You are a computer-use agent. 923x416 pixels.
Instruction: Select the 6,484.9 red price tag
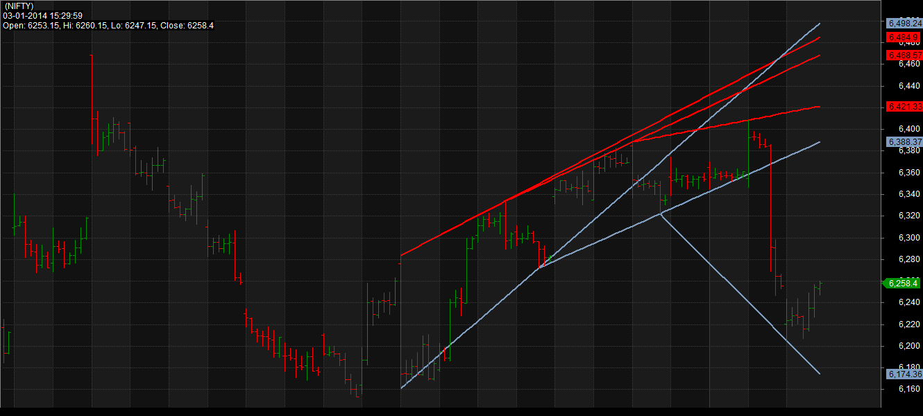point(902,37)
